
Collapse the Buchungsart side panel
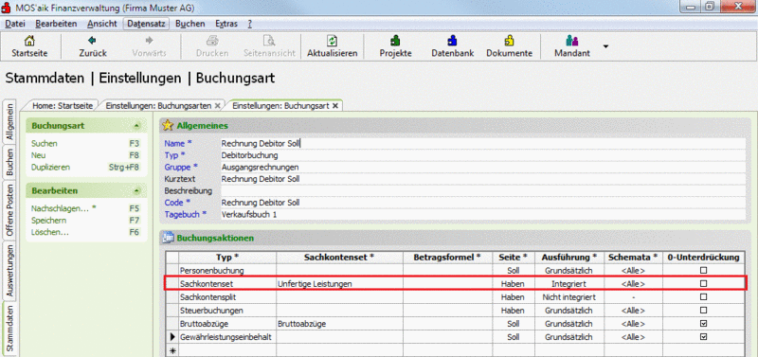(136, 126)
